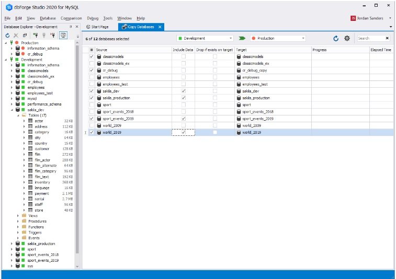Click the refresh icon in Copy Databases toolbar
This screenshot has width=396, height=279.
click(336, 38)
